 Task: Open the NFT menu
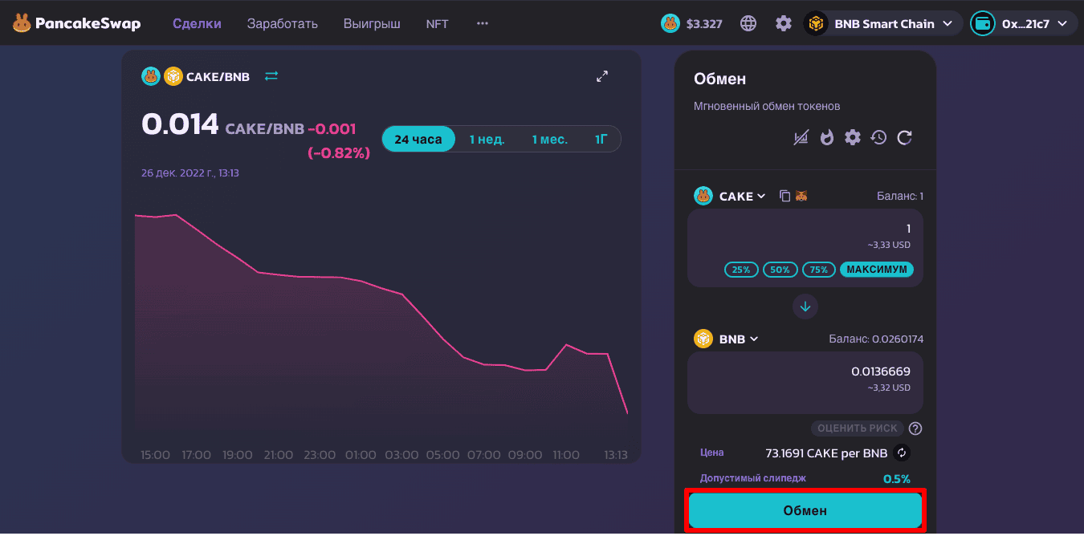click(438, 23)
